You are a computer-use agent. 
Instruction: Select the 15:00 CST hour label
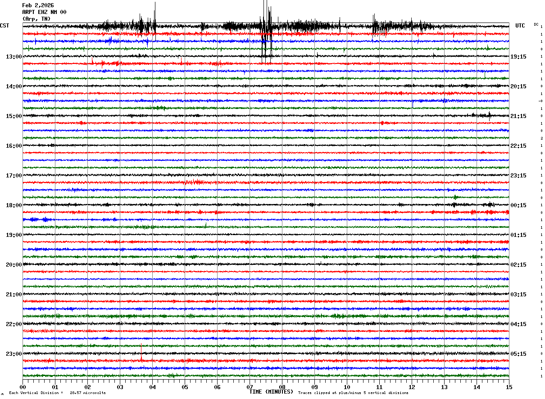[x=14, y=116]
